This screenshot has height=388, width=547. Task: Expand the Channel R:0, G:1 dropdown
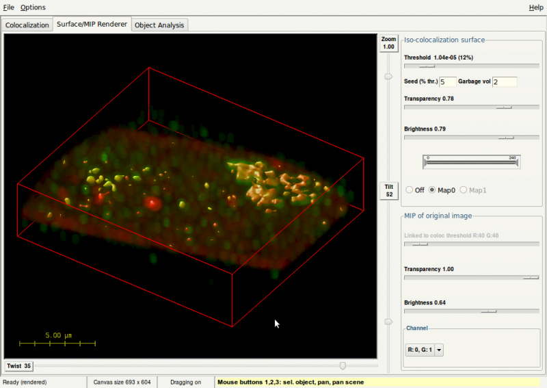point(425,350)
